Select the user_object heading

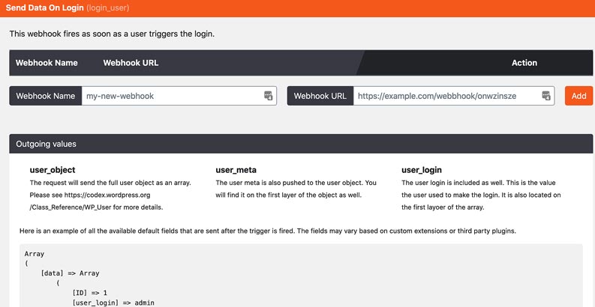tap(53, 170)
